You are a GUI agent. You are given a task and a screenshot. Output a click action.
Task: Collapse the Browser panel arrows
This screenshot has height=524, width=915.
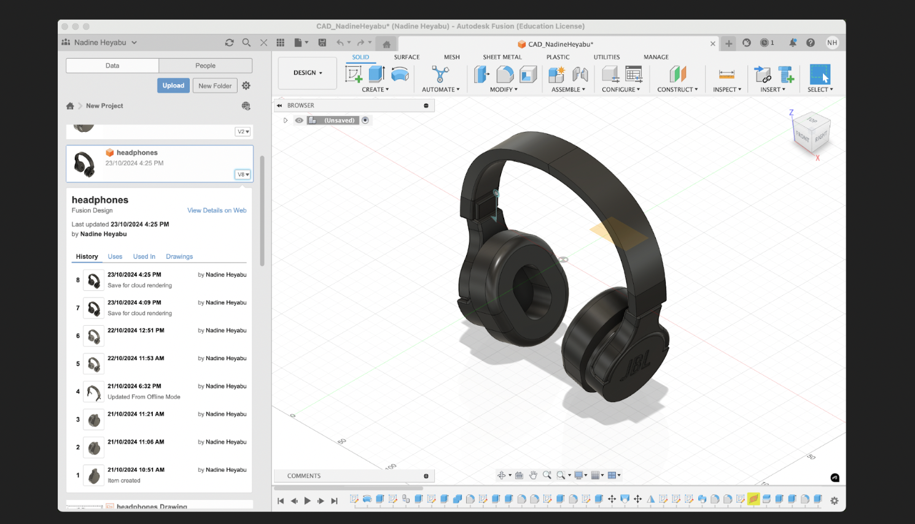pos(279,106)
